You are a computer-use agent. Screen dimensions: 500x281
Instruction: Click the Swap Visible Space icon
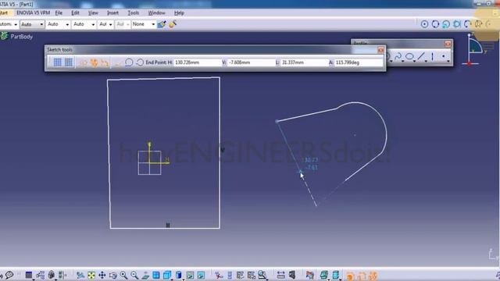tap(201, 275)
